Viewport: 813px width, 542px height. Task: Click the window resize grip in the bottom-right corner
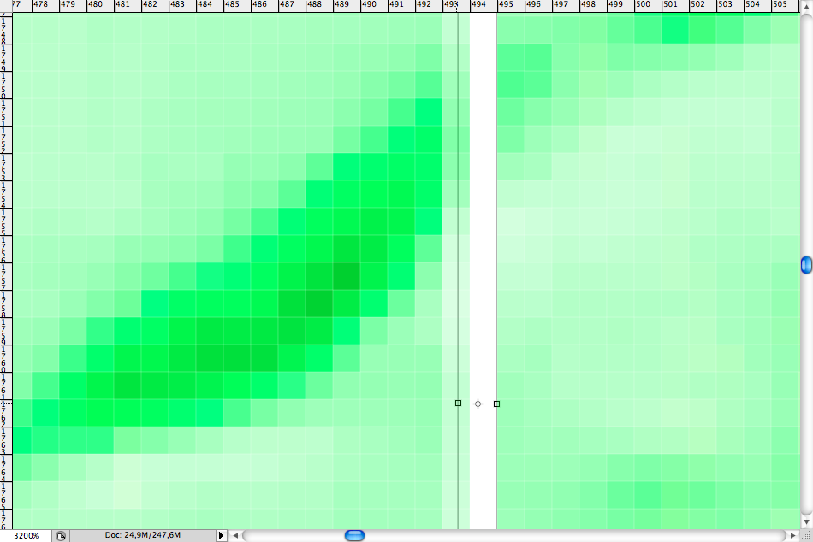pyautogui.click(x=805, y=535)
